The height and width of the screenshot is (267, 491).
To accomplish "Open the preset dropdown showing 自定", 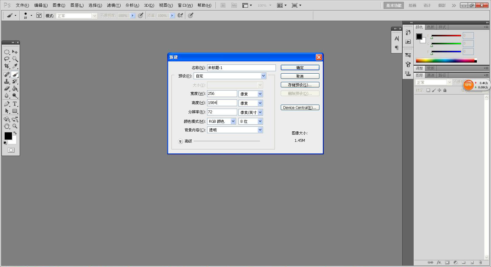I will (x=230, y=76).
